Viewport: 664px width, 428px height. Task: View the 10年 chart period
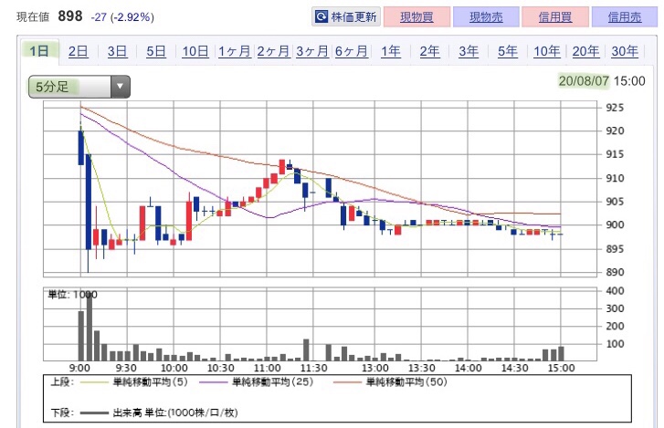point(547,51)
